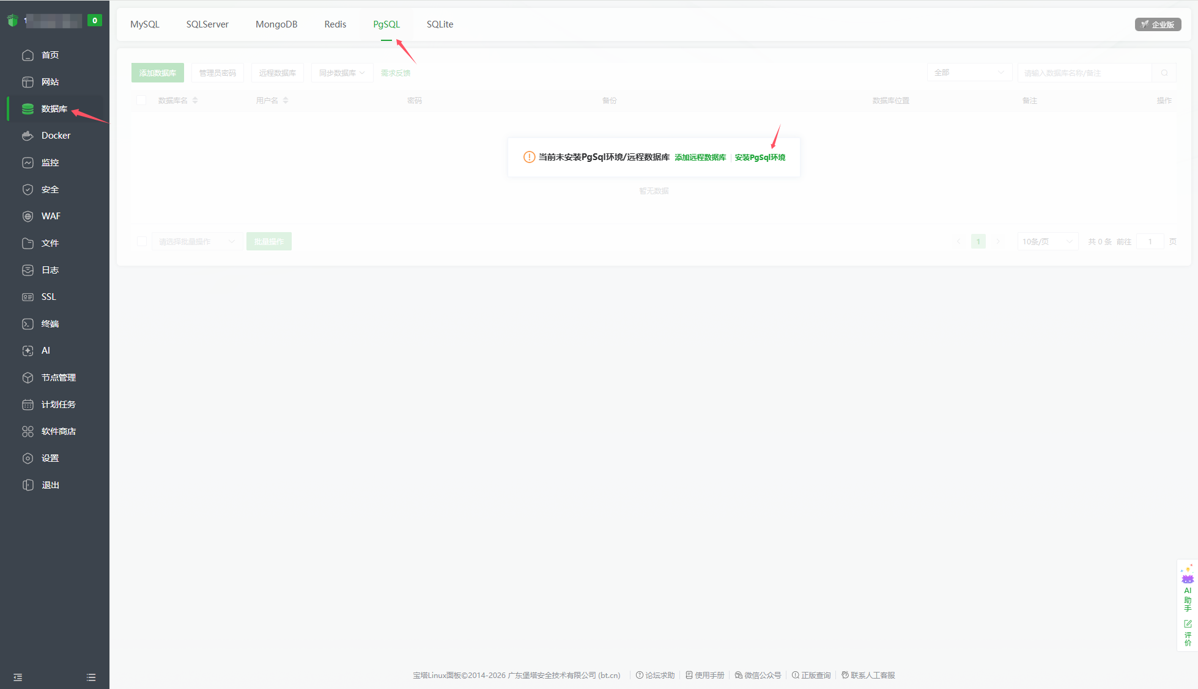This screenshot has width=1198, height=689.
Task: Tick the checkbox beside batch operation dropdown
Action: click(142, 241)
